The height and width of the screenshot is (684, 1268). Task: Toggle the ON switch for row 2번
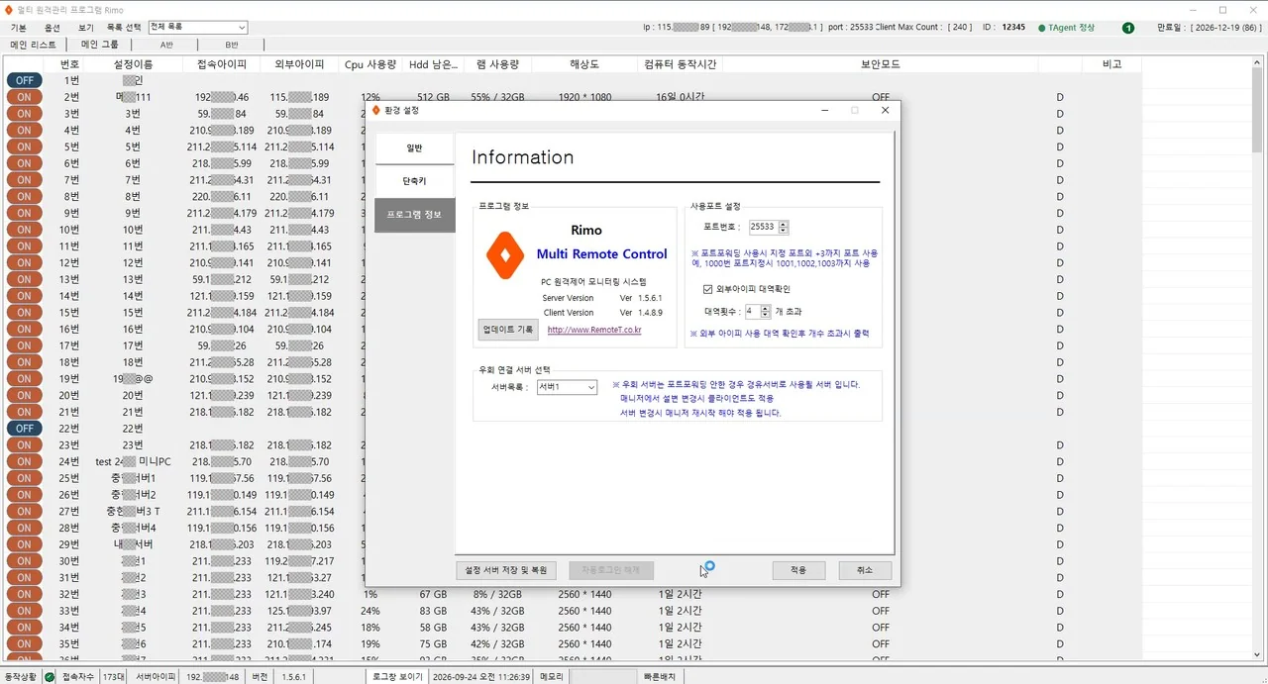(x=24, y=97)
